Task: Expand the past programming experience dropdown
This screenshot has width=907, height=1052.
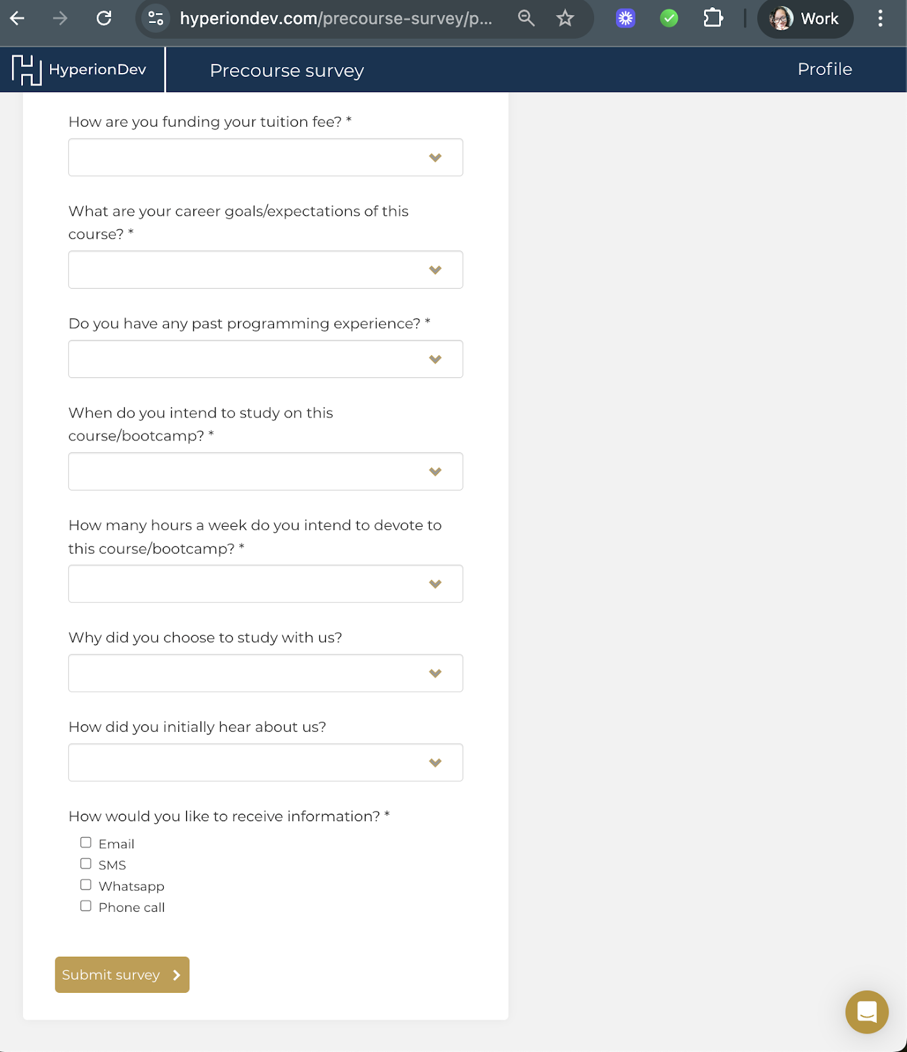Action: tap(266, 359)
